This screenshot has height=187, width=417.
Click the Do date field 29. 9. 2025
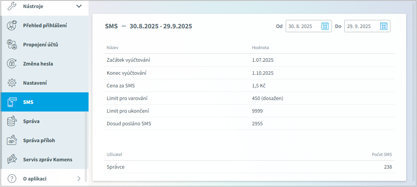click(x=361, y=26)
